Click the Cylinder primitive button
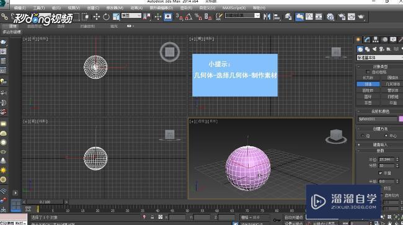Screen dimensions: 403x225 [x=368, y=90]
